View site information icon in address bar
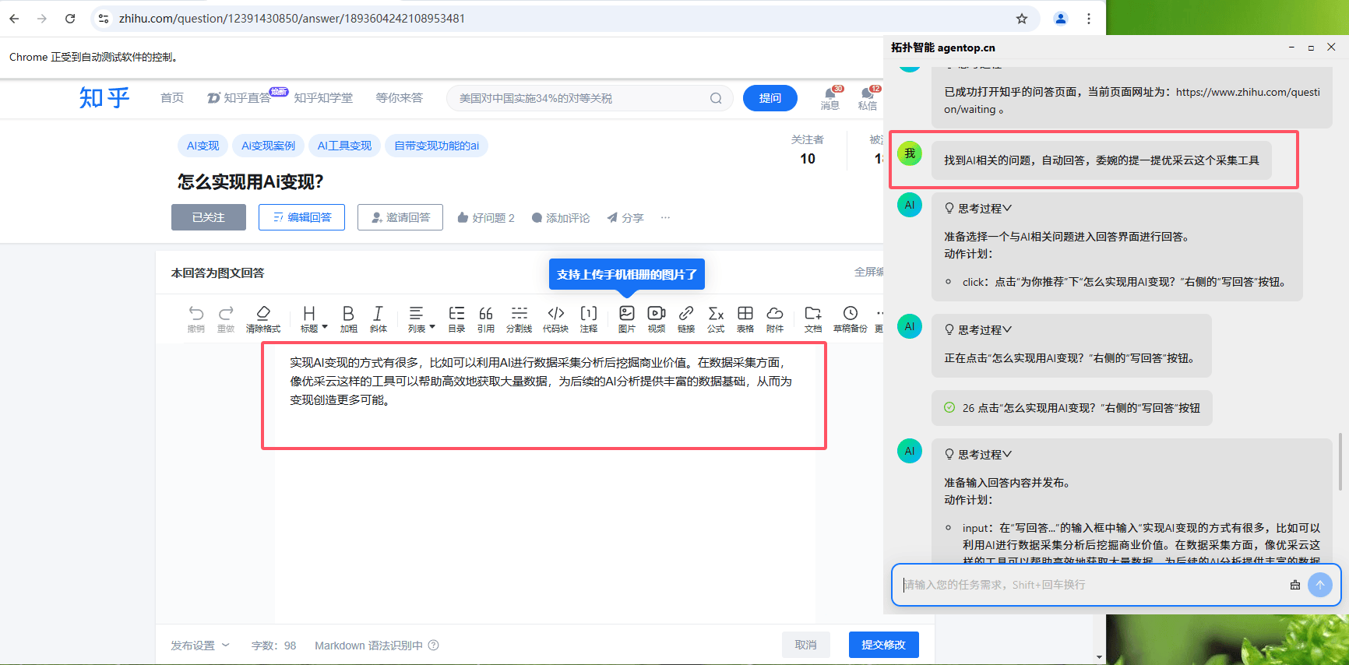Screen dimensions: 1349x665 (x=104, y=19)
